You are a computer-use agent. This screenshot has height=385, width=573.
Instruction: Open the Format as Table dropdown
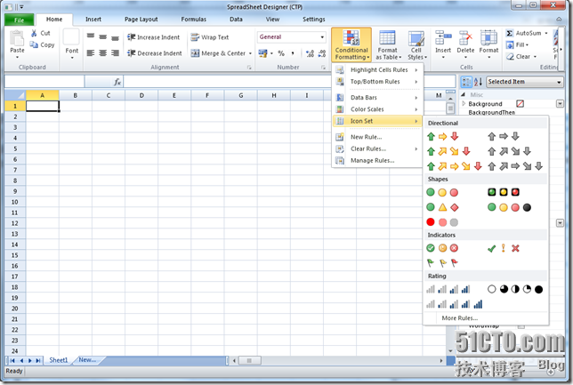[388, 45]
